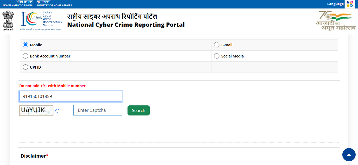
Task: Click the Disclaimer heading
Action: pos(35,156)
